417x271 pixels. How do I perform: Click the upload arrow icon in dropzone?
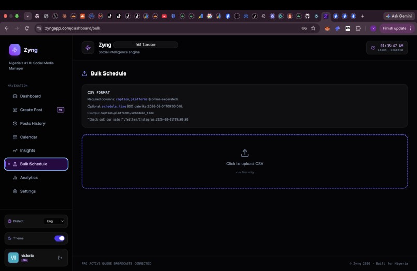click(245, 153)
